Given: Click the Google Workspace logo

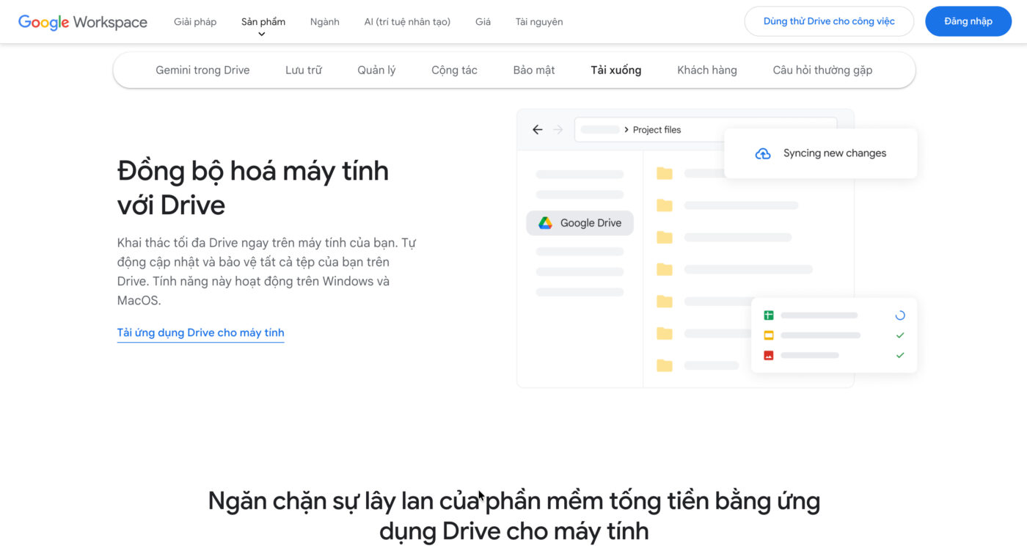Looking at the screenshot, I should tap(83, 22).
